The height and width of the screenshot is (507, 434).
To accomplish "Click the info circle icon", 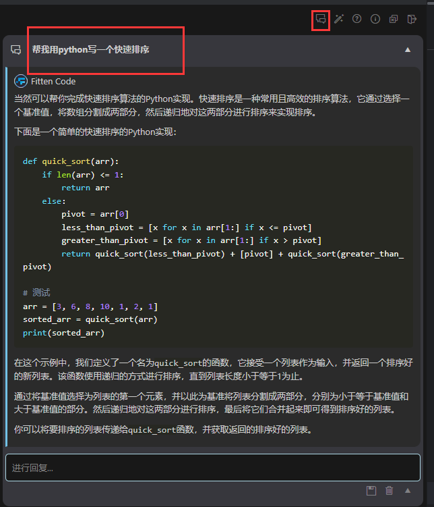I will tap(375, 20).
